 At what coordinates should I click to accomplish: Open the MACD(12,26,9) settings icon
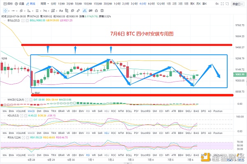[x=27, y=100]
